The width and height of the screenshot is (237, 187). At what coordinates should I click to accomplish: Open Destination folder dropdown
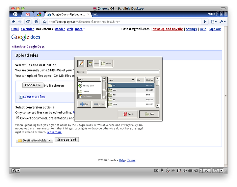click(x=34, y=140)
